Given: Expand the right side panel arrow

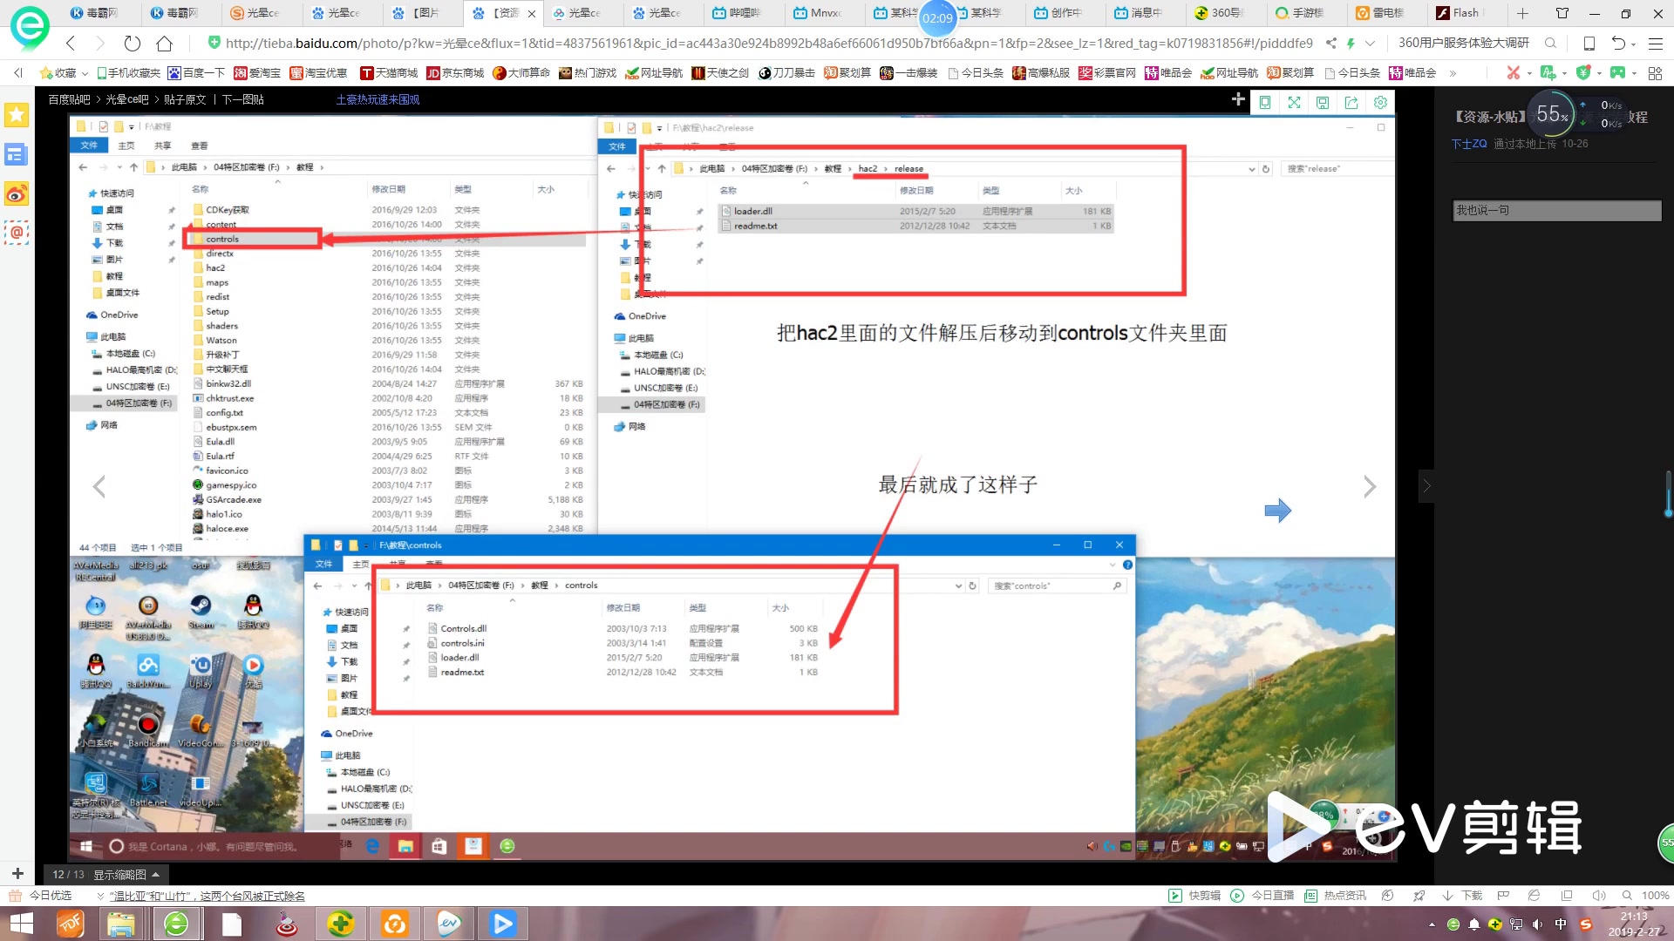Looking at the screenshot, I should coord(1426,486).
